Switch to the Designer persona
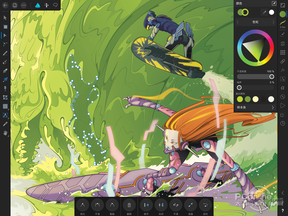The image size is (288, 216). point(37,5)
